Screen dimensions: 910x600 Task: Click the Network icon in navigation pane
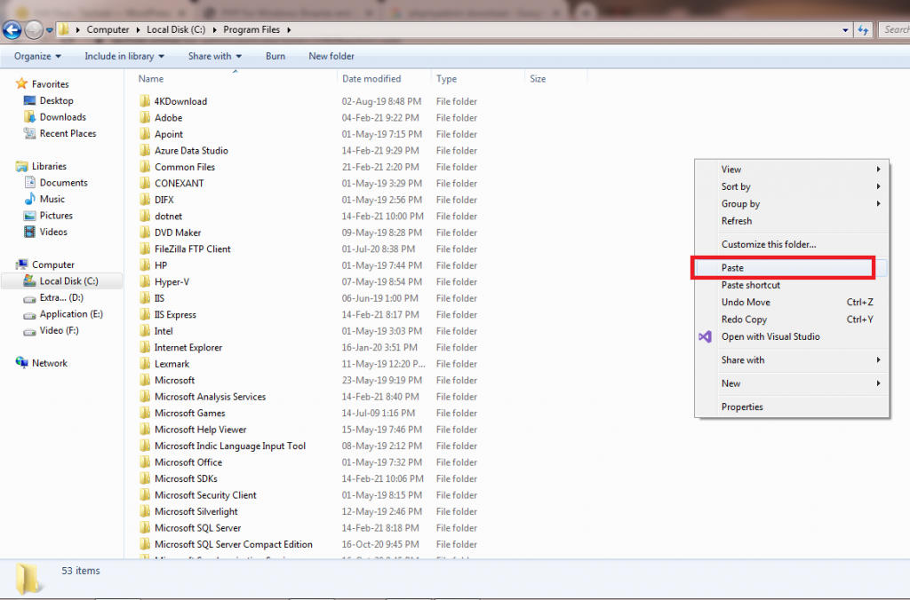[x=21, y=363]
